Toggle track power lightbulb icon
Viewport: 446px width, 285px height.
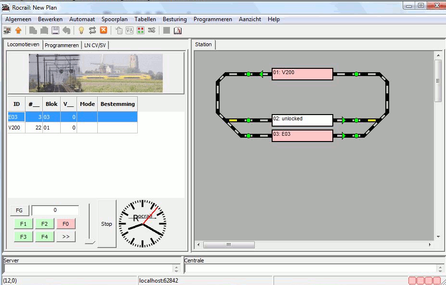coord(81,30)
